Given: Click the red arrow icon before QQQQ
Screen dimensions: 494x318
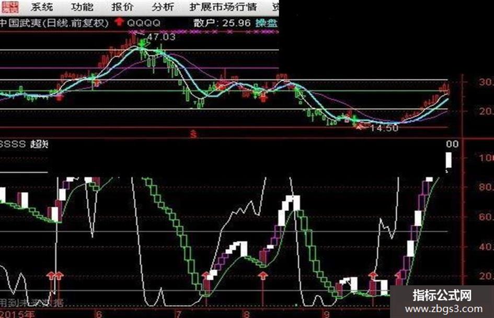Looking at the screenshot, I should tap(119, 22).
